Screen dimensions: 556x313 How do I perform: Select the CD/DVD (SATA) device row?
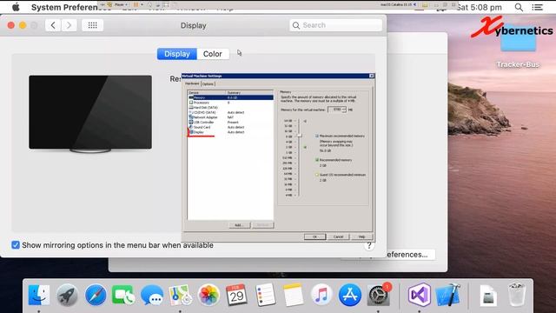coord(230,112)
